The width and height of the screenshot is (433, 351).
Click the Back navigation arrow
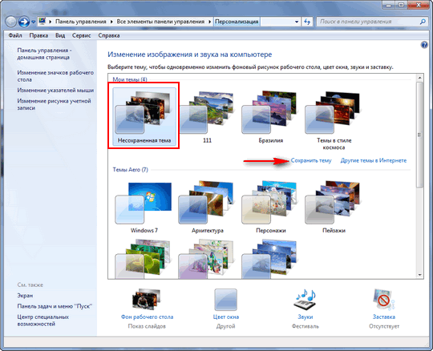[11, 22]
